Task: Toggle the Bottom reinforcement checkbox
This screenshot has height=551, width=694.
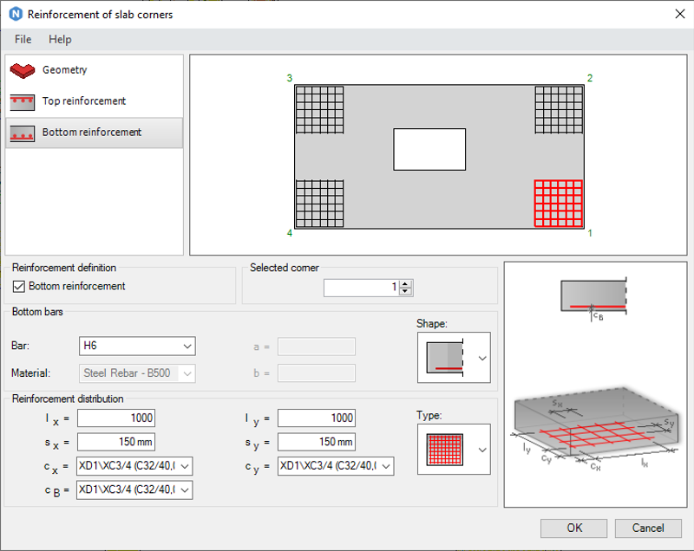Action: (x=18, y=286)
